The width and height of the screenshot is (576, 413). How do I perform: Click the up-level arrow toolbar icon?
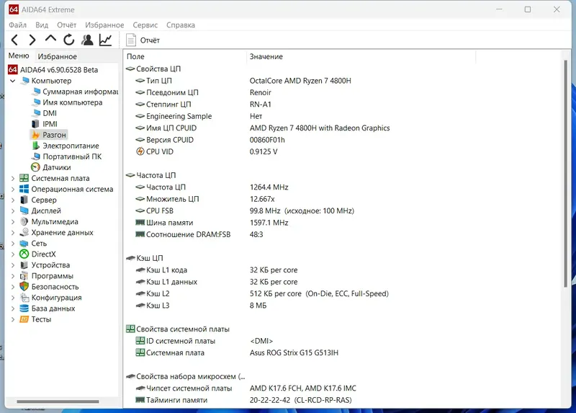click(x=50, y=38)
